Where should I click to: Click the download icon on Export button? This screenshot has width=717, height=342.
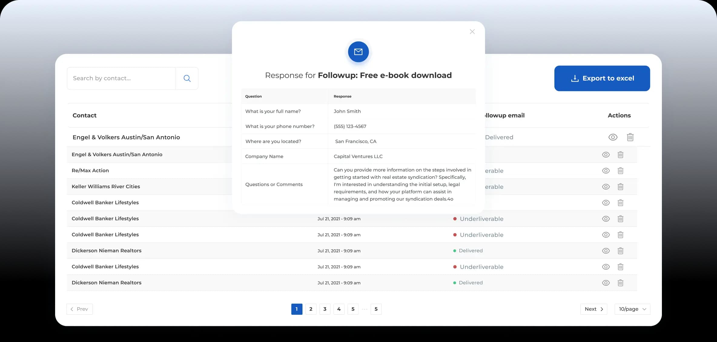(574, 78)
